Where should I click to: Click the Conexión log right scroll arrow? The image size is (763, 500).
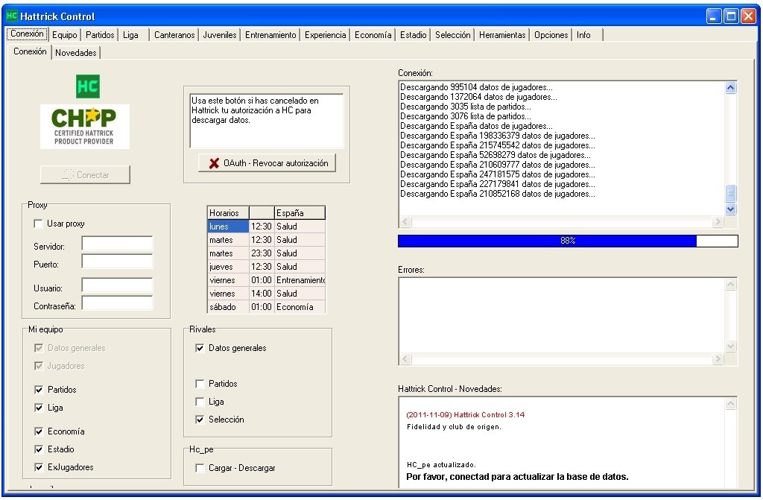[718, 222]
